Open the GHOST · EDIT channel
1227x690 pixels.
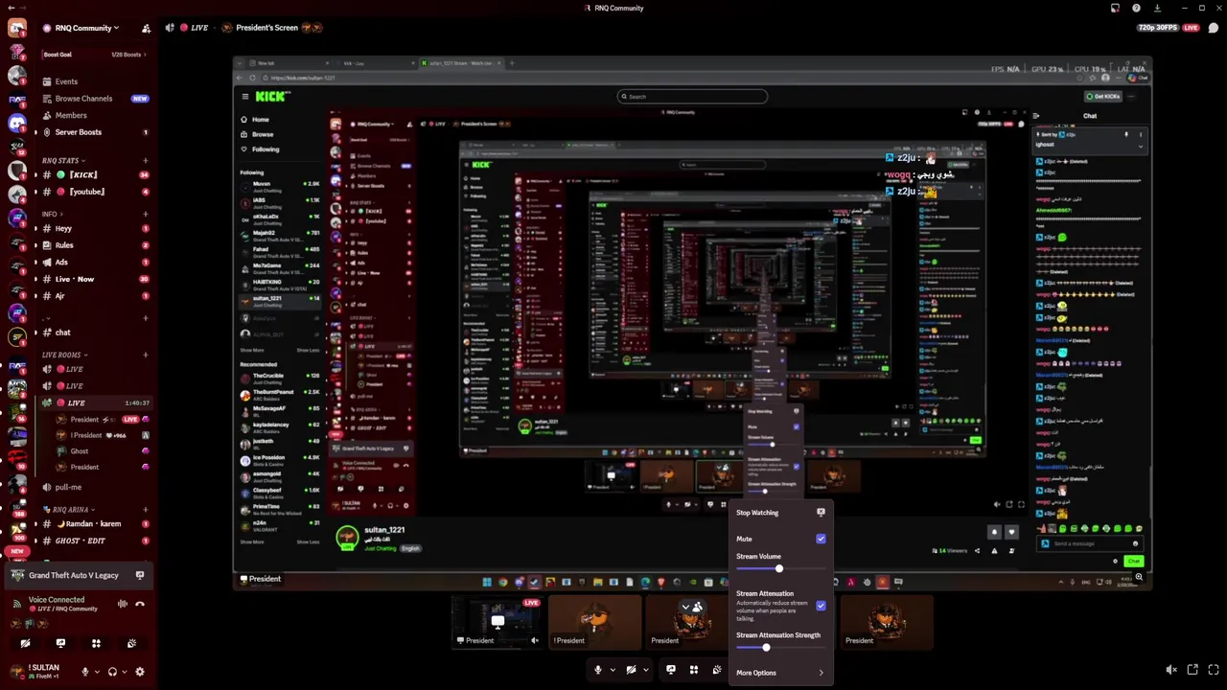94,540
